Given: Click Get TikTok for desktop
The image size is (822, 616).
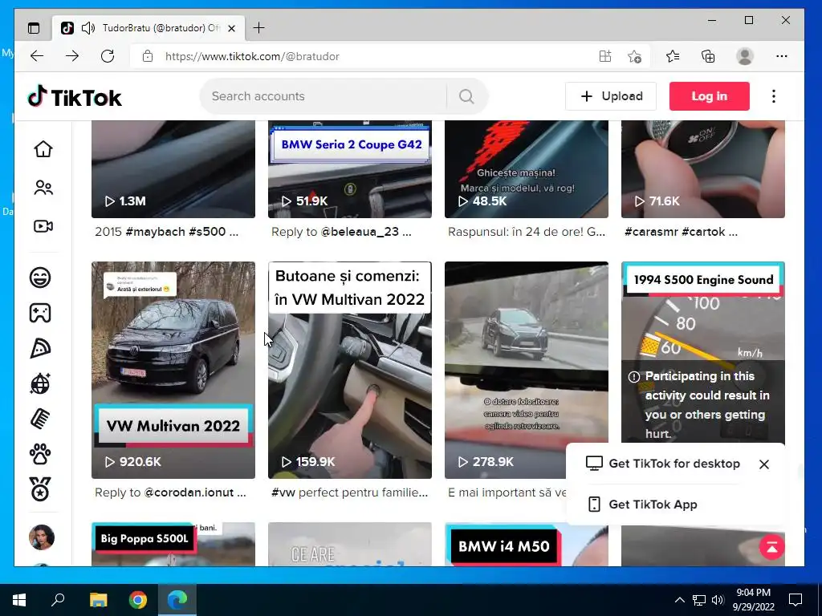Looking at the screenshot, I should [x=663, y=464].
